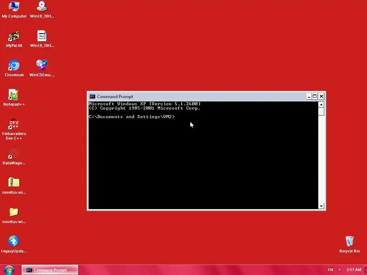
Task: Open the Start menu orb
Action: click(9, 270)
